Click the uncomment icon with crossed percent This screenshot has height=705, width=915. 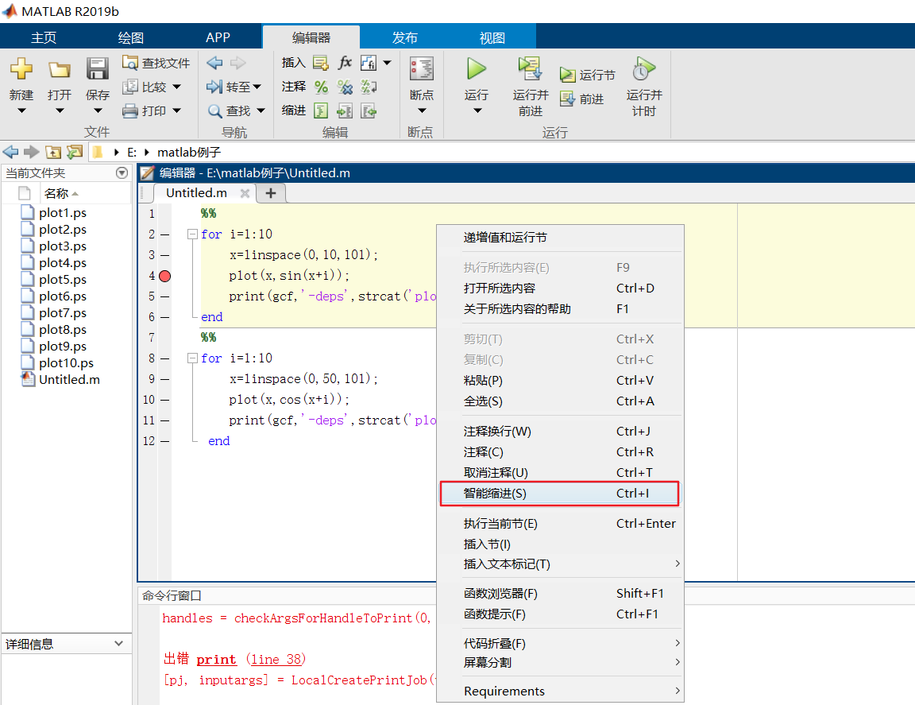click(x=345, y=87)
